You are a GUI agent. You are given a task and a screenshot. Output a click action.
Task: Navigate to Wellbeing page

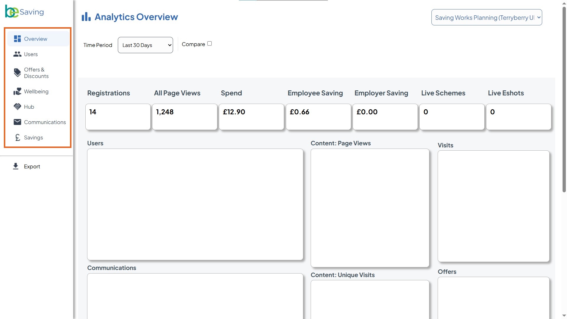[x=38, y=91]
